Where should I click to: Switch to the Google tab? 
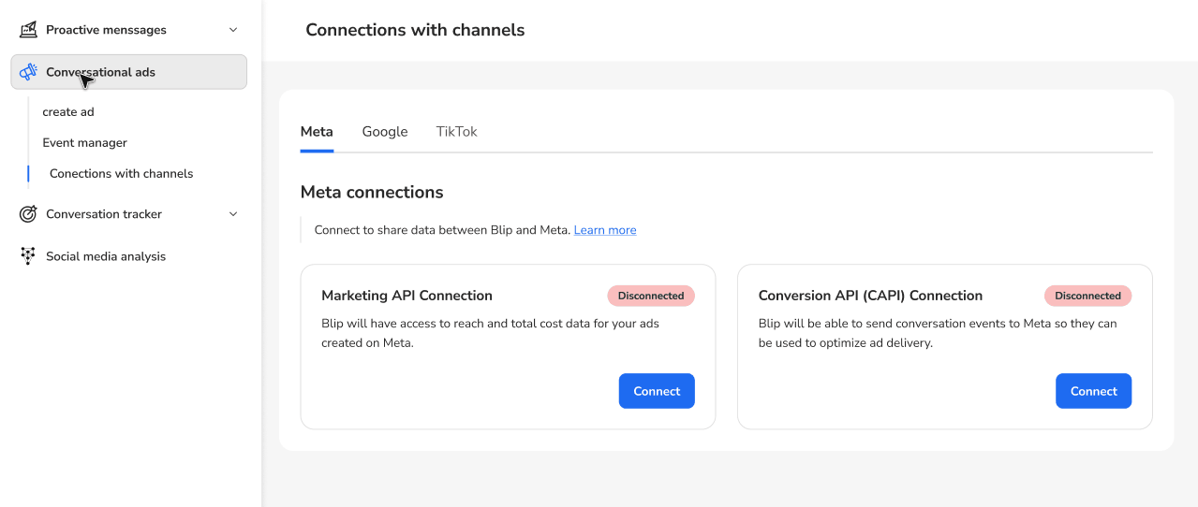coord(384,132)
